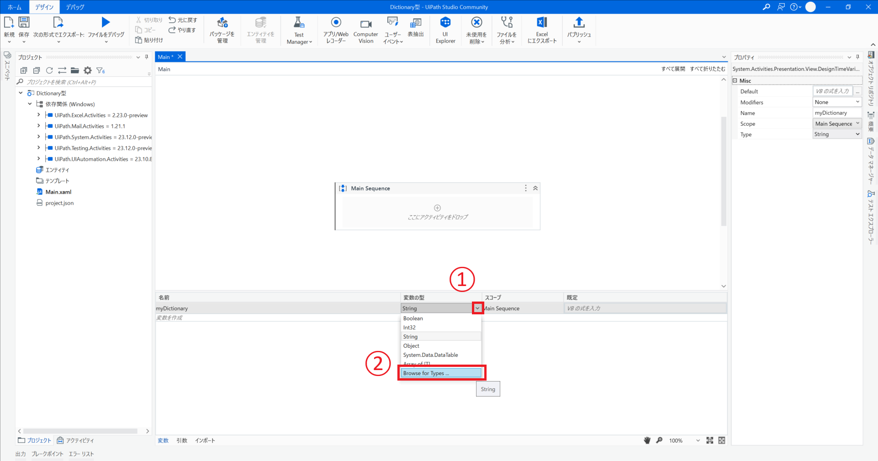Refresh the project panel
Image resolution: width=878 pixels, height=461 pixels.
[x=49, y=70]
